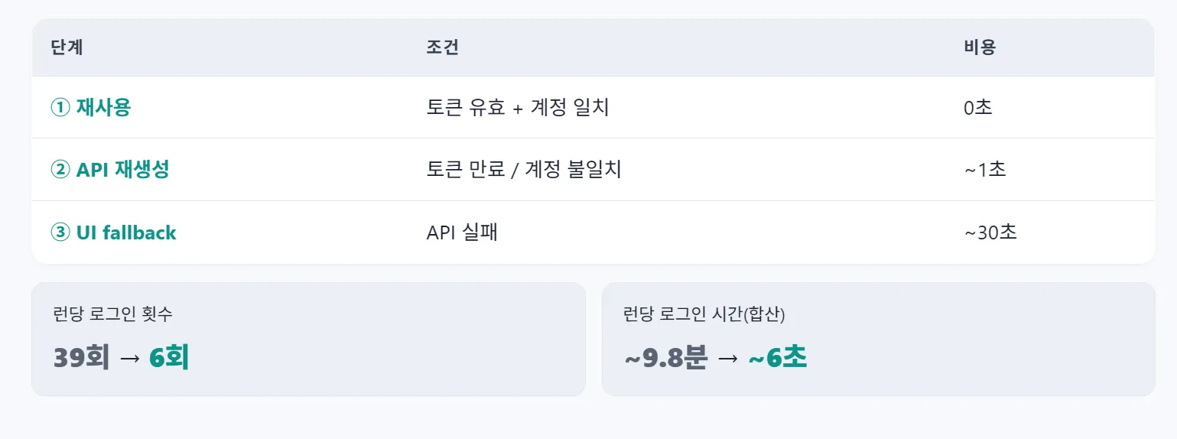Click the 단계 column header
The width and height of the screenshot is (1177, 439).
coord(67,47)
